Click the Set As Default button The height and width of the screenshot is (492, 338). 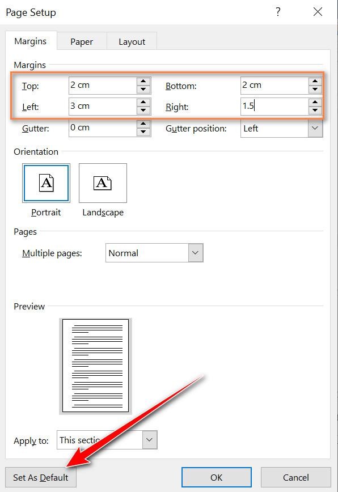click(x=41, y=477)
